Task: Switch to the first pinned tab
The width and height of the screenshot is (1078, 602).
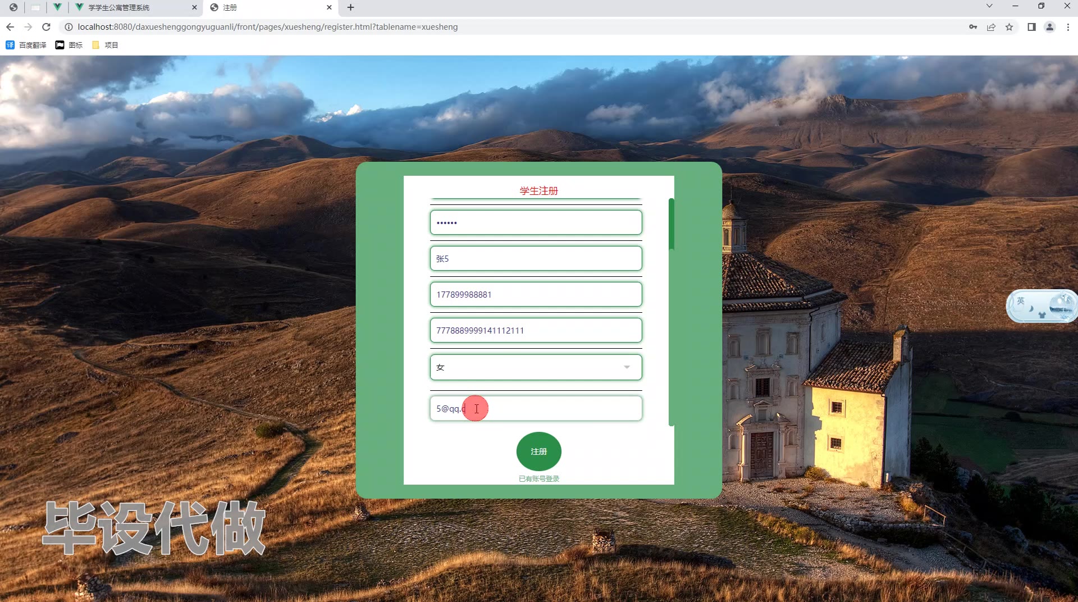Action: 13,7
